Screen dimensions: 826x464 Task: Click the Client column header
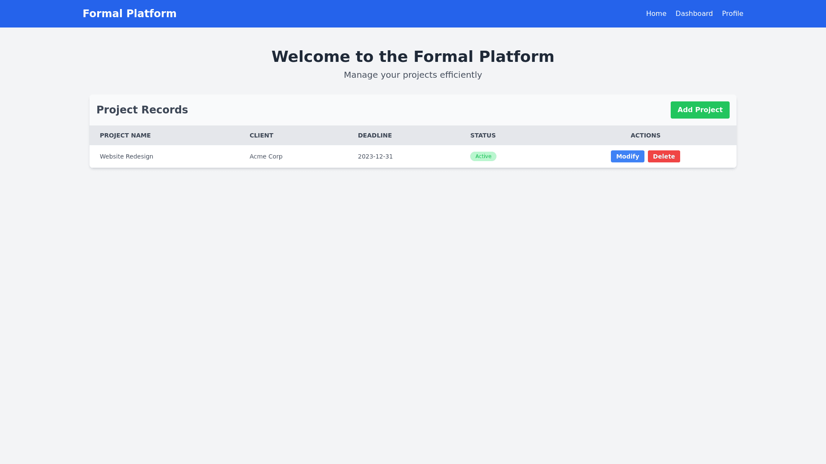pos(261,135)
